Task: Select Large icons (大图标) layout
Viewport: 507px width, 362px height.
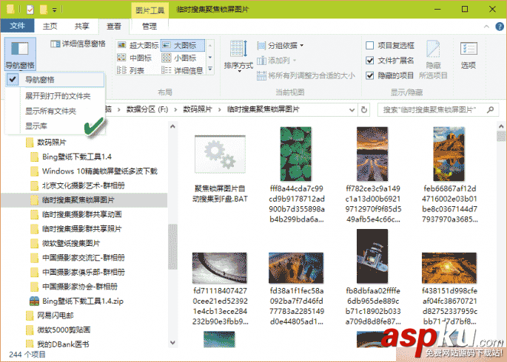Action: 182,45
